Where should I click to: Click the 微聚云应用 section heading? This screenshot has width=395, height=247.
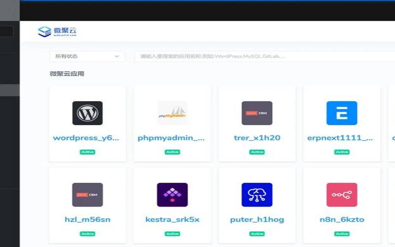[x=67, y=74]
